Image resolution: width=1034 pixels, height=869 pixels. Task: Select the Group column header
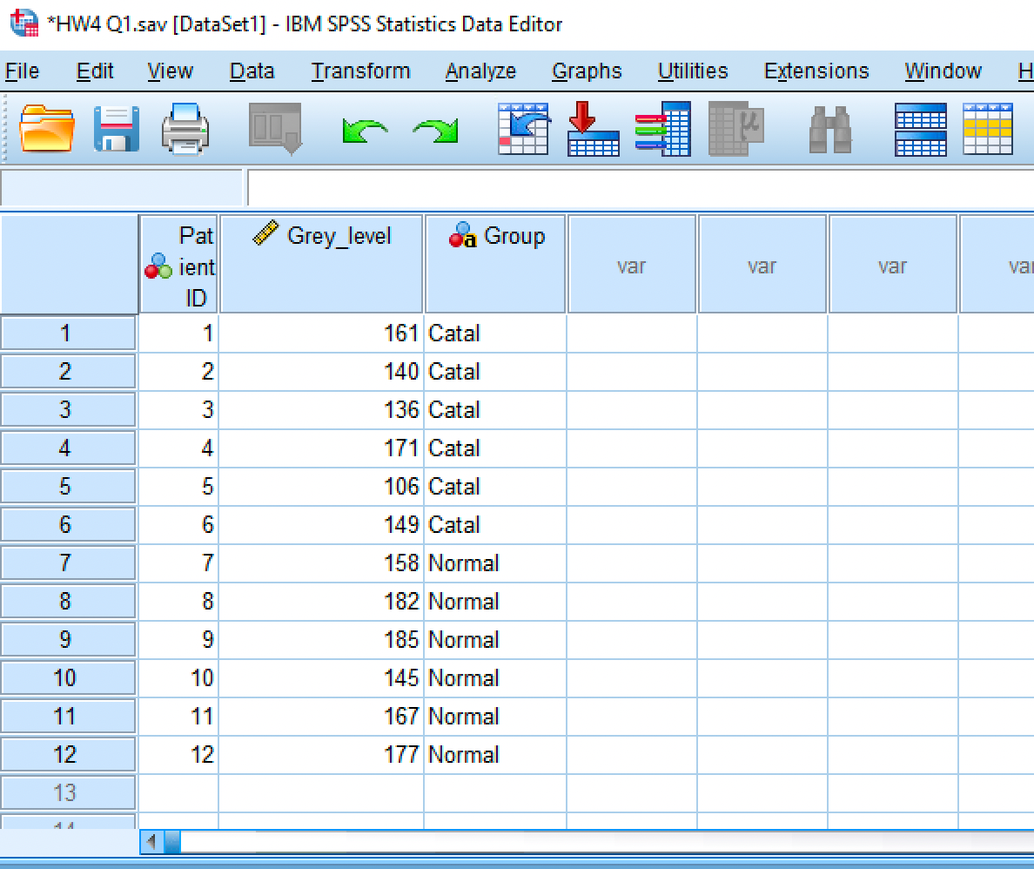[x=495, y=264]
